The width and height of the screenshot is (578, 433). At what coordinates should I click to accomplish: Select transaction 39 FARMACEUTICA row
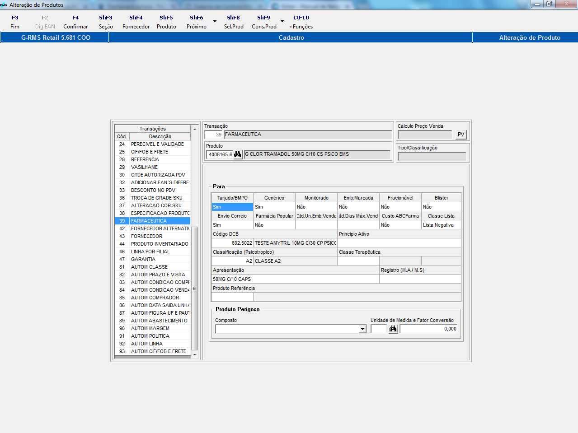tap(152, 221)
